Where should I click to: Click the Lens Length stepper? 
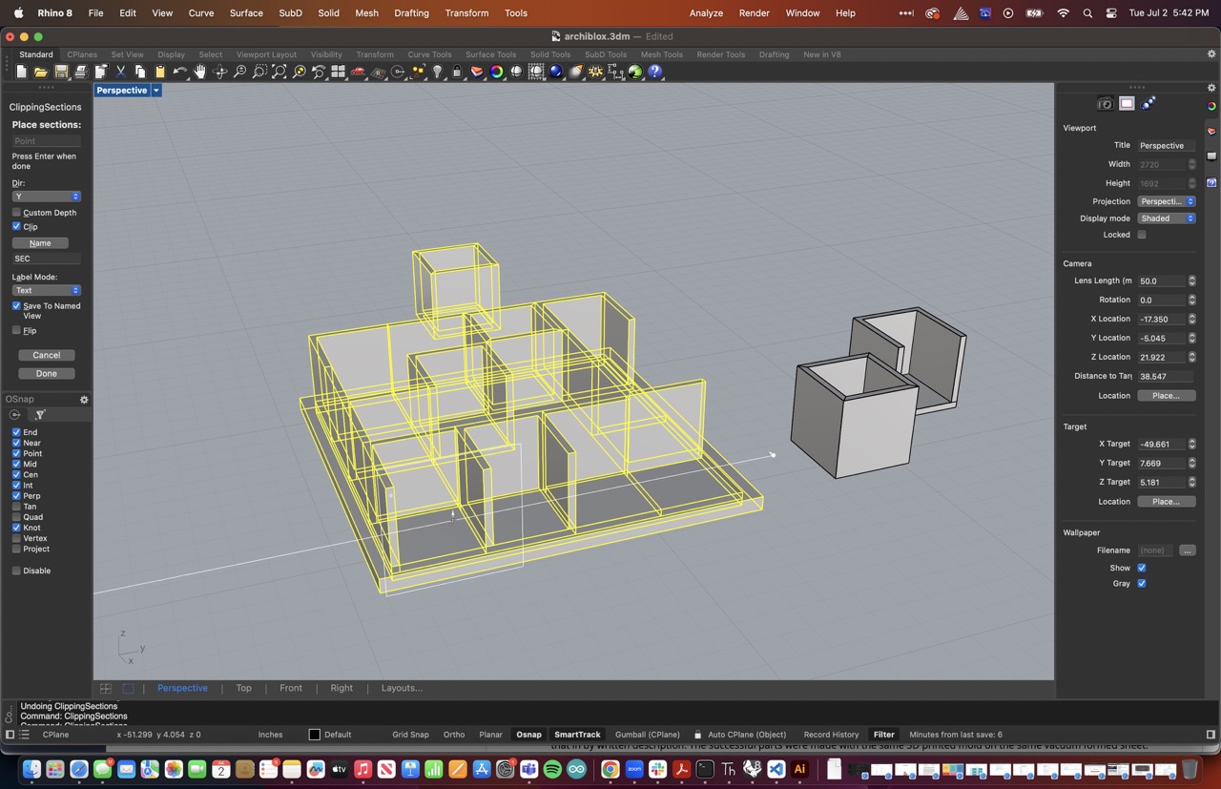pyautogui.click(x=1191, y=281)
